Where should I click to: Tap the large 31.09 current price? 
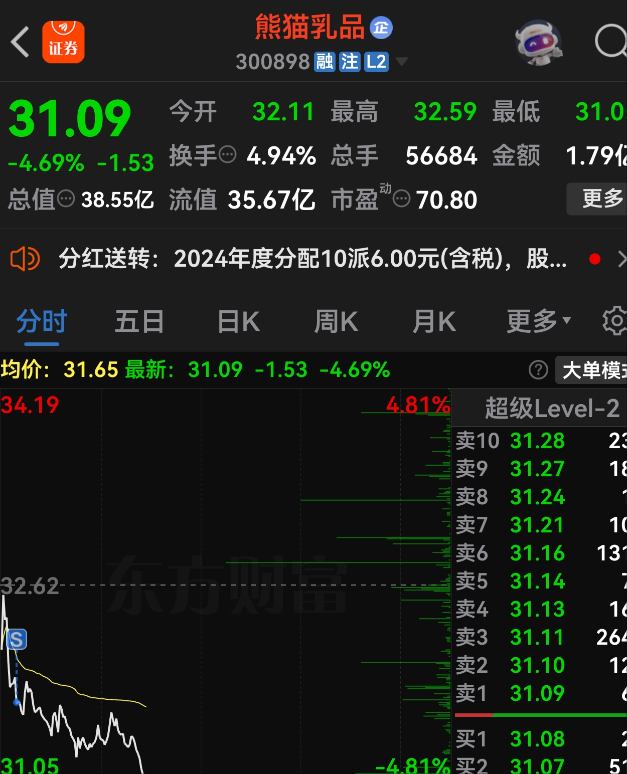click(x=70, y=119)
